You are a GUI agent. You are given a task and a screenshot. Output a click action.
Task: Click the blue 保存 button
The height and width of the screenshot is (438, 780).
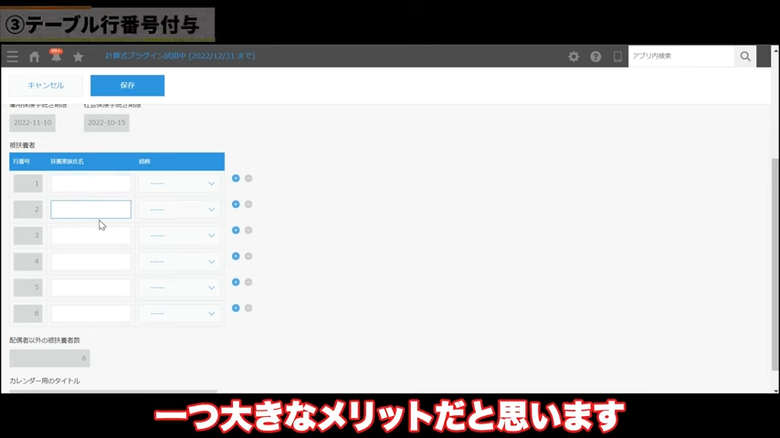pyautogui.click(x=127, y=86)
